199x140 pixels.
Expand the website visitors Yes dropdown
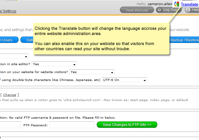pyautogui.click(x=92, y=72)
